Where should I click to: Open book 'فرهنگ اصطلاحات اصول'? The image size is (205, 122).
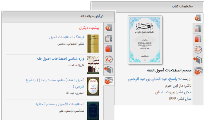[67, 37]
